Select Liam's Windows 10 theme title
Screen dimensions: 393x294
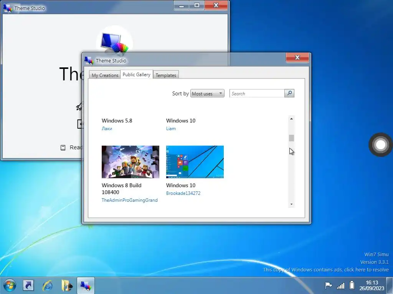coord(181,121)
